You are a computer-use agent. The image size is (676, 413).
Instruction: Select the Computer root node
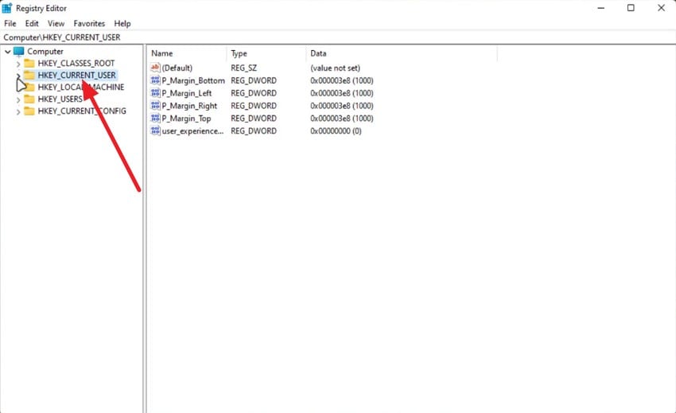coord(45,52)
